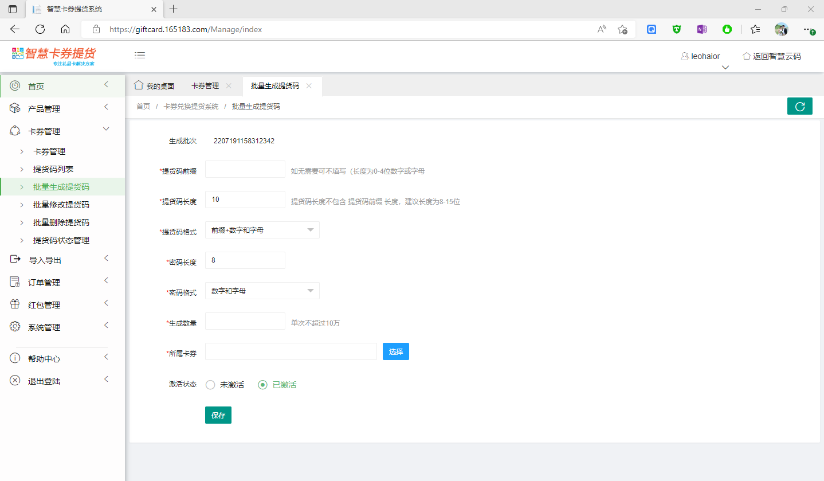This screenshot has height=481, width=824.
Task: Click the 红包管理 gift icon
Action: coord(15,304)
